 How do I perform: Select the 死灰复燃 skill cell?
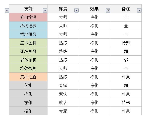(x=28, y=51)
